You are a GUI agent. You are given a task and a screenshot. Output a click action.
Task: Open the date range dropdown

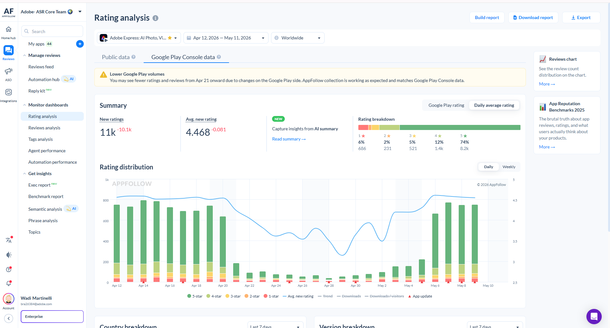click(226, 38)
